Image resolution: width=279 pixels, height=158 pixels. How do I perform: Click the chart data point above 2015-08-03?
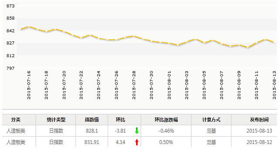[187, 42]
